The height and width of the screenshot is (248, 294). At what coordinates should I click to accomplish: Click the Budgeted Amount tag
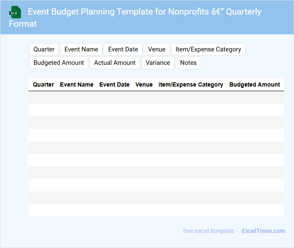(x=59, y=63)
